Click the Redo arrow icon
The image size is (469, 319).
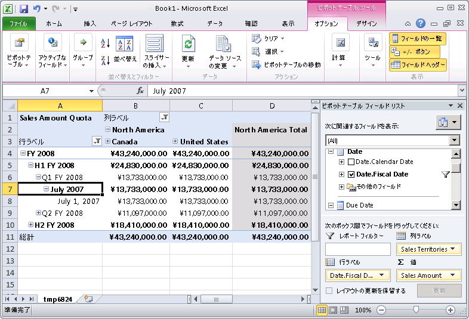tap(55, 9)
